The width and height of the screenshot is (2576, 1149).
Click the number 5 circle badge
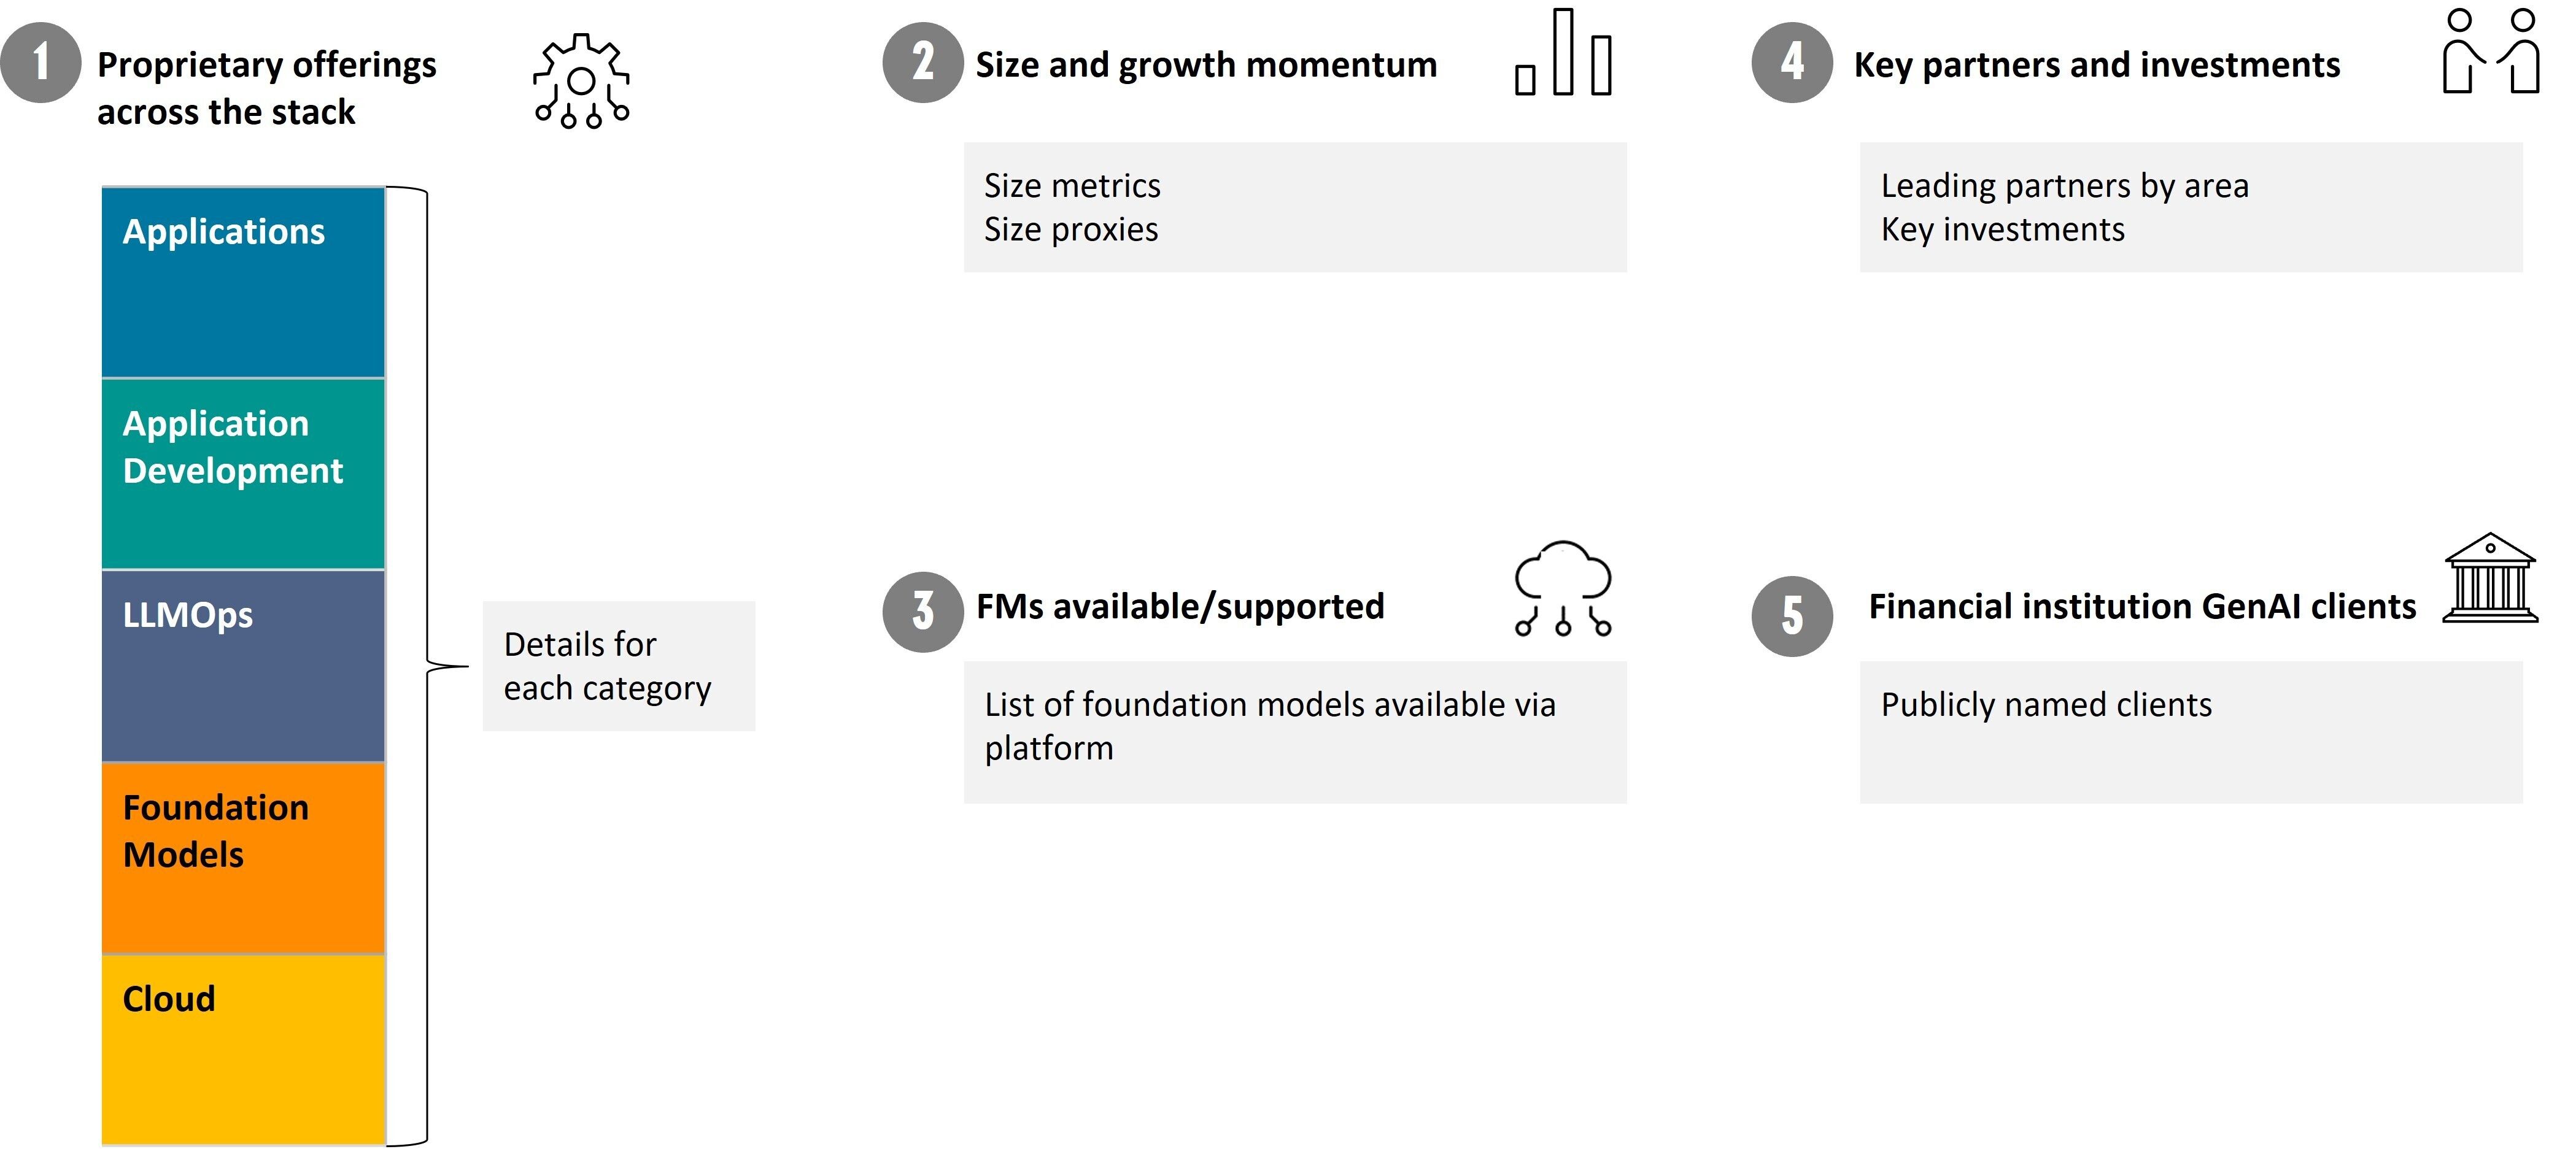(x=1792, y=617)
